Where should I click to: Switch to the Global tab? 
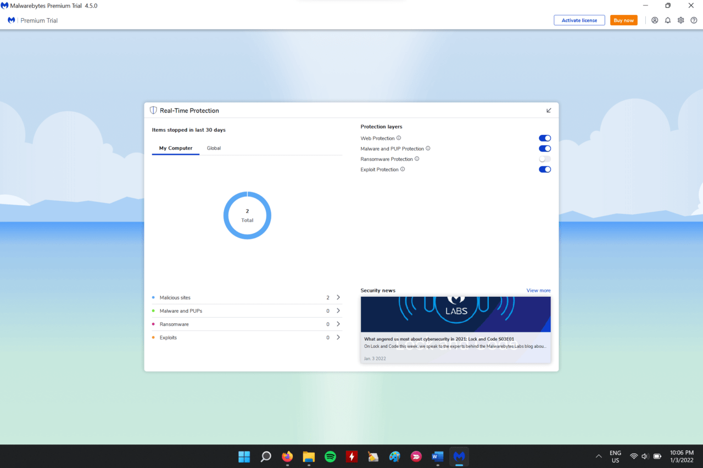coord(214,148)
